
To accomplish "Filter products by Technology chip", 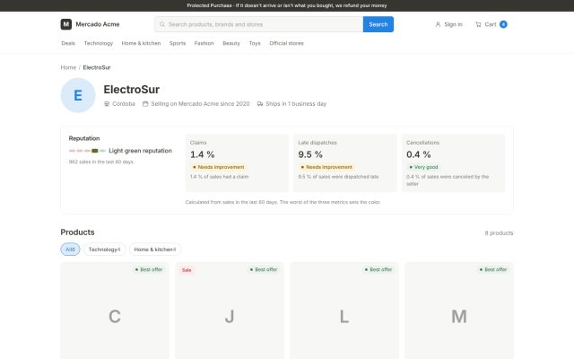I will coord(104,250).
